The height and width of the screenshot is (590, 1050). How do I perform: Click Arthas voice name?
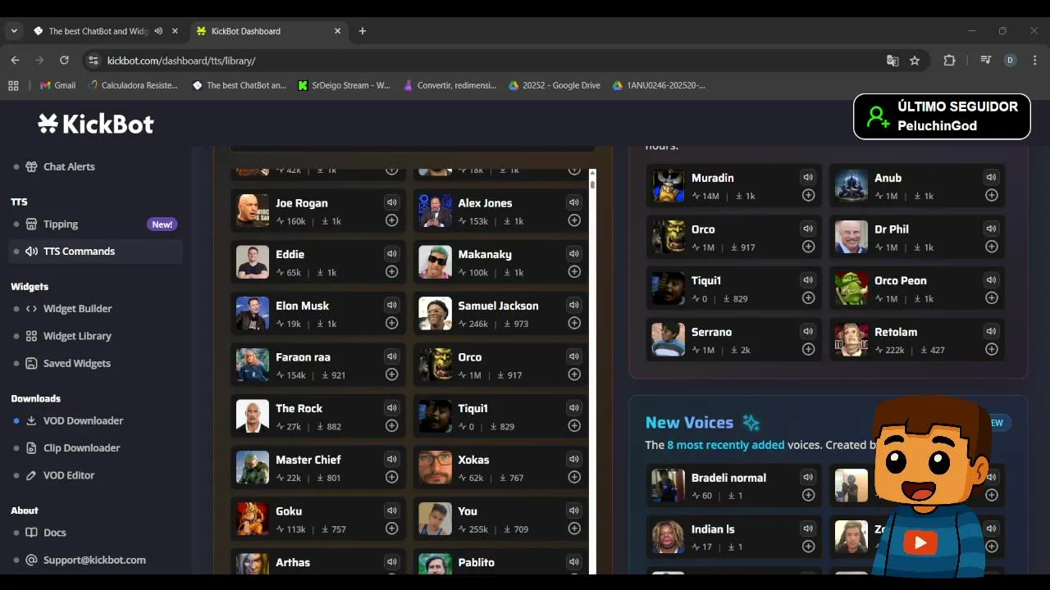[x=293, y=562]
